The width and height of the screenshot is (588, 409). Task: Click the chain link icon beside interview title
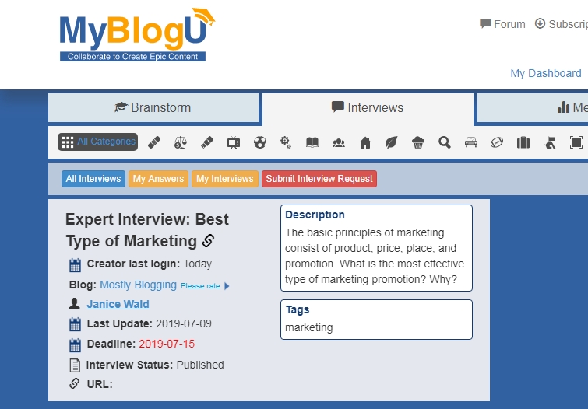point(208,241)
